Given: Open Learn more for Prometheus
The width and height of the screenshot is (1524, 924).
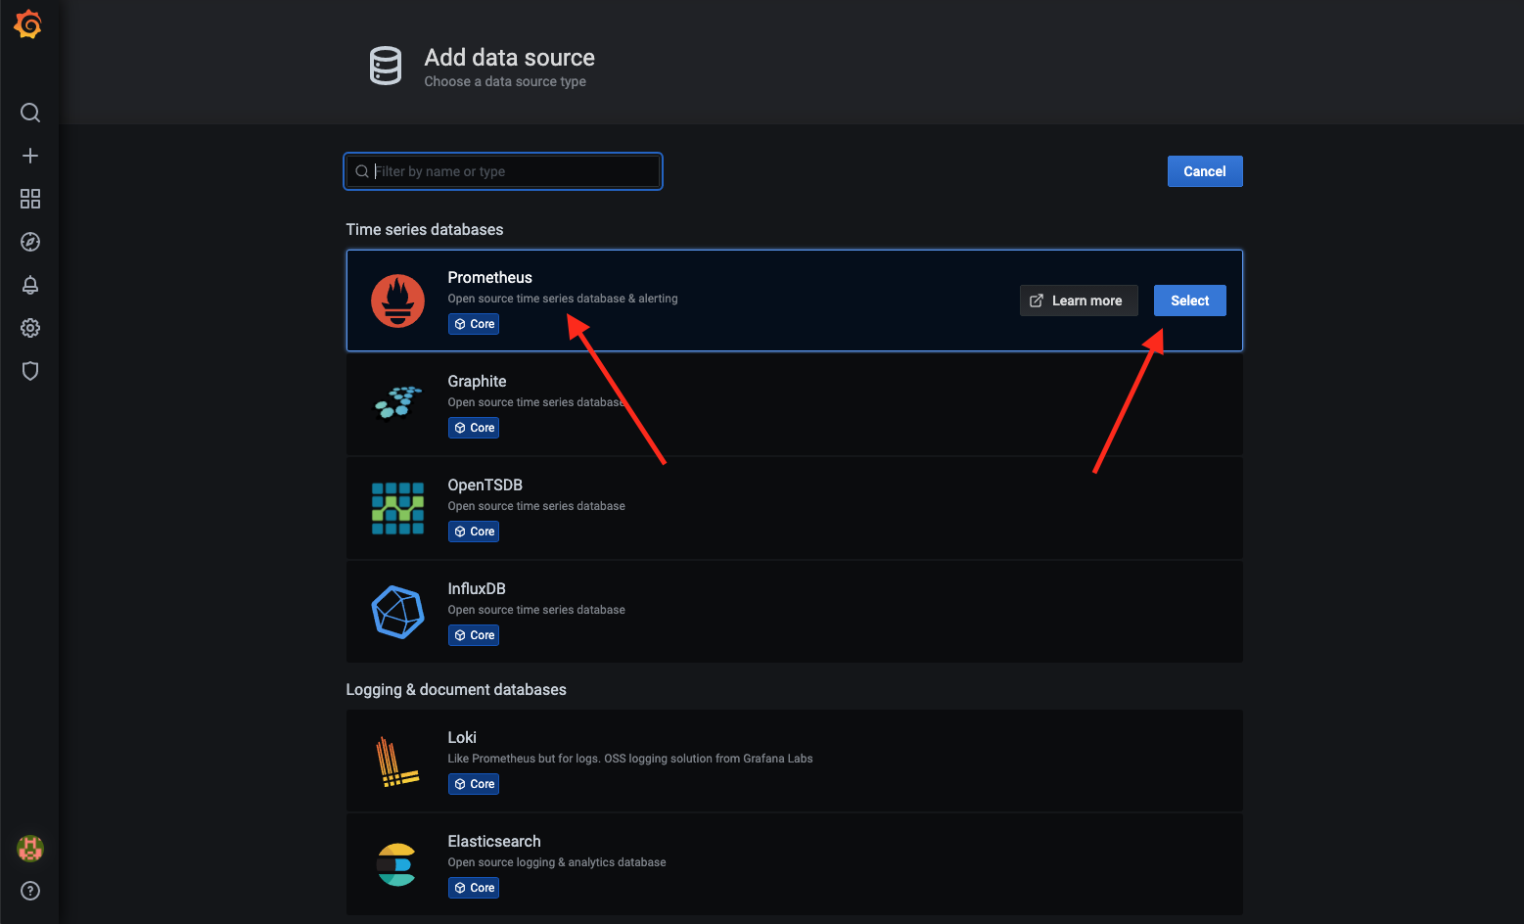Looking at the screenshot, I should 1079,300.
